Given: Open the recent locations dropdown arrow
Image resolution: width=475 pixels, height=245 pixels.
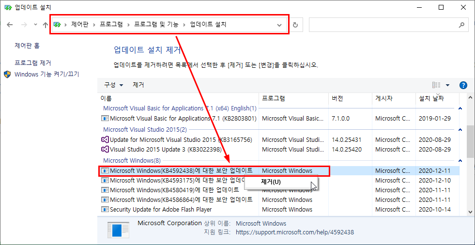Looking at the screenshot, I should click(35, 25).
